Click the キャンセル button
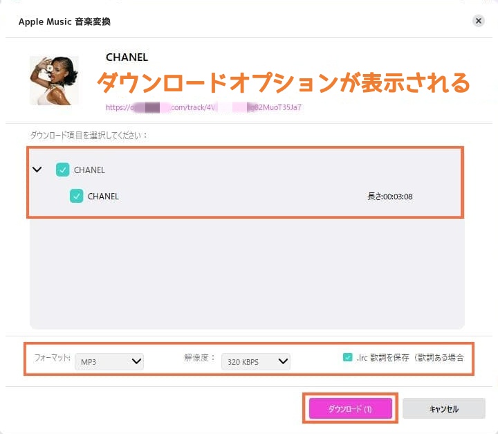Image resolution: width=498 pixels, height=434 pixels. click(x=443, y=408)
